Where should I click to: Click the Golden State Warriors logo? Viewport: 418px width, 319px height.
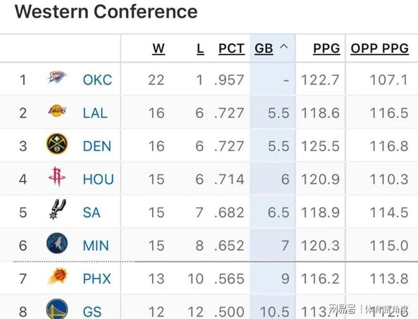[x=57, y=310]
